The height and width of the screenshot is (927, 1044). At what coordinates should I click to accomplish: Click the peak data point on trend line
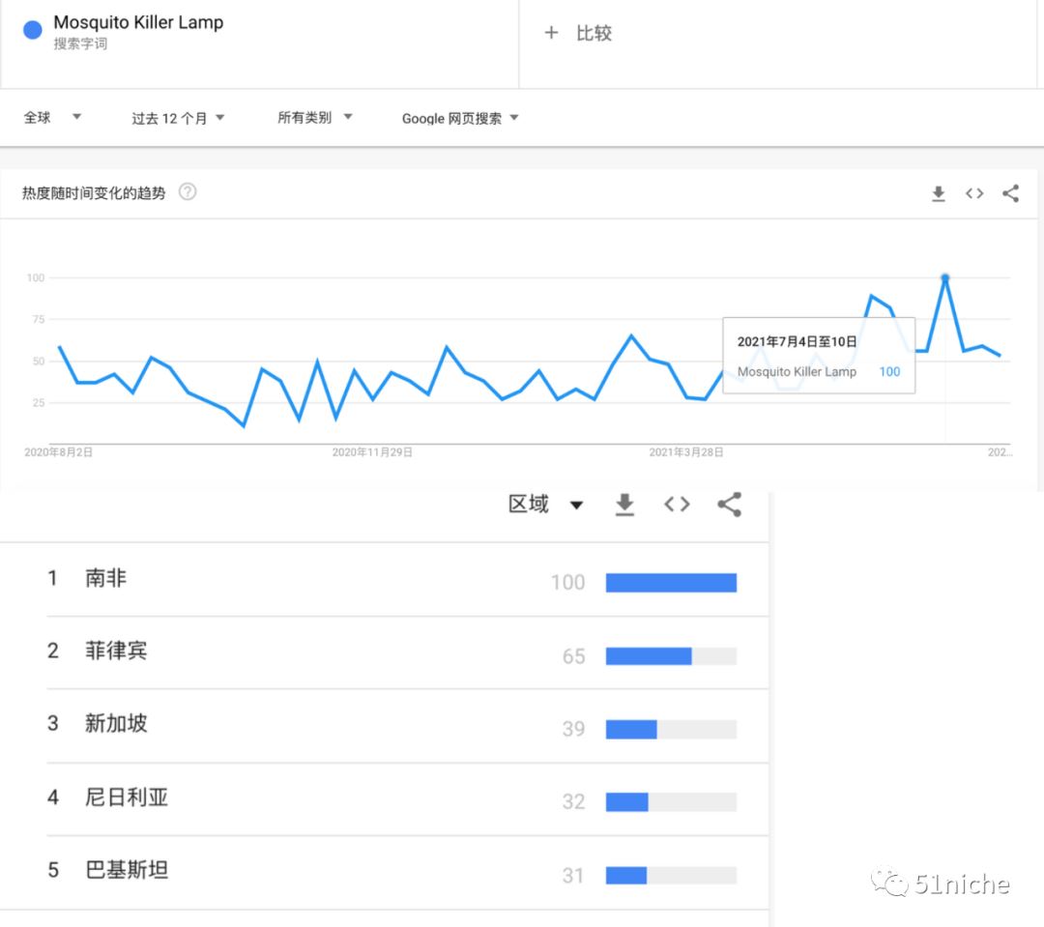pos(944,277)
